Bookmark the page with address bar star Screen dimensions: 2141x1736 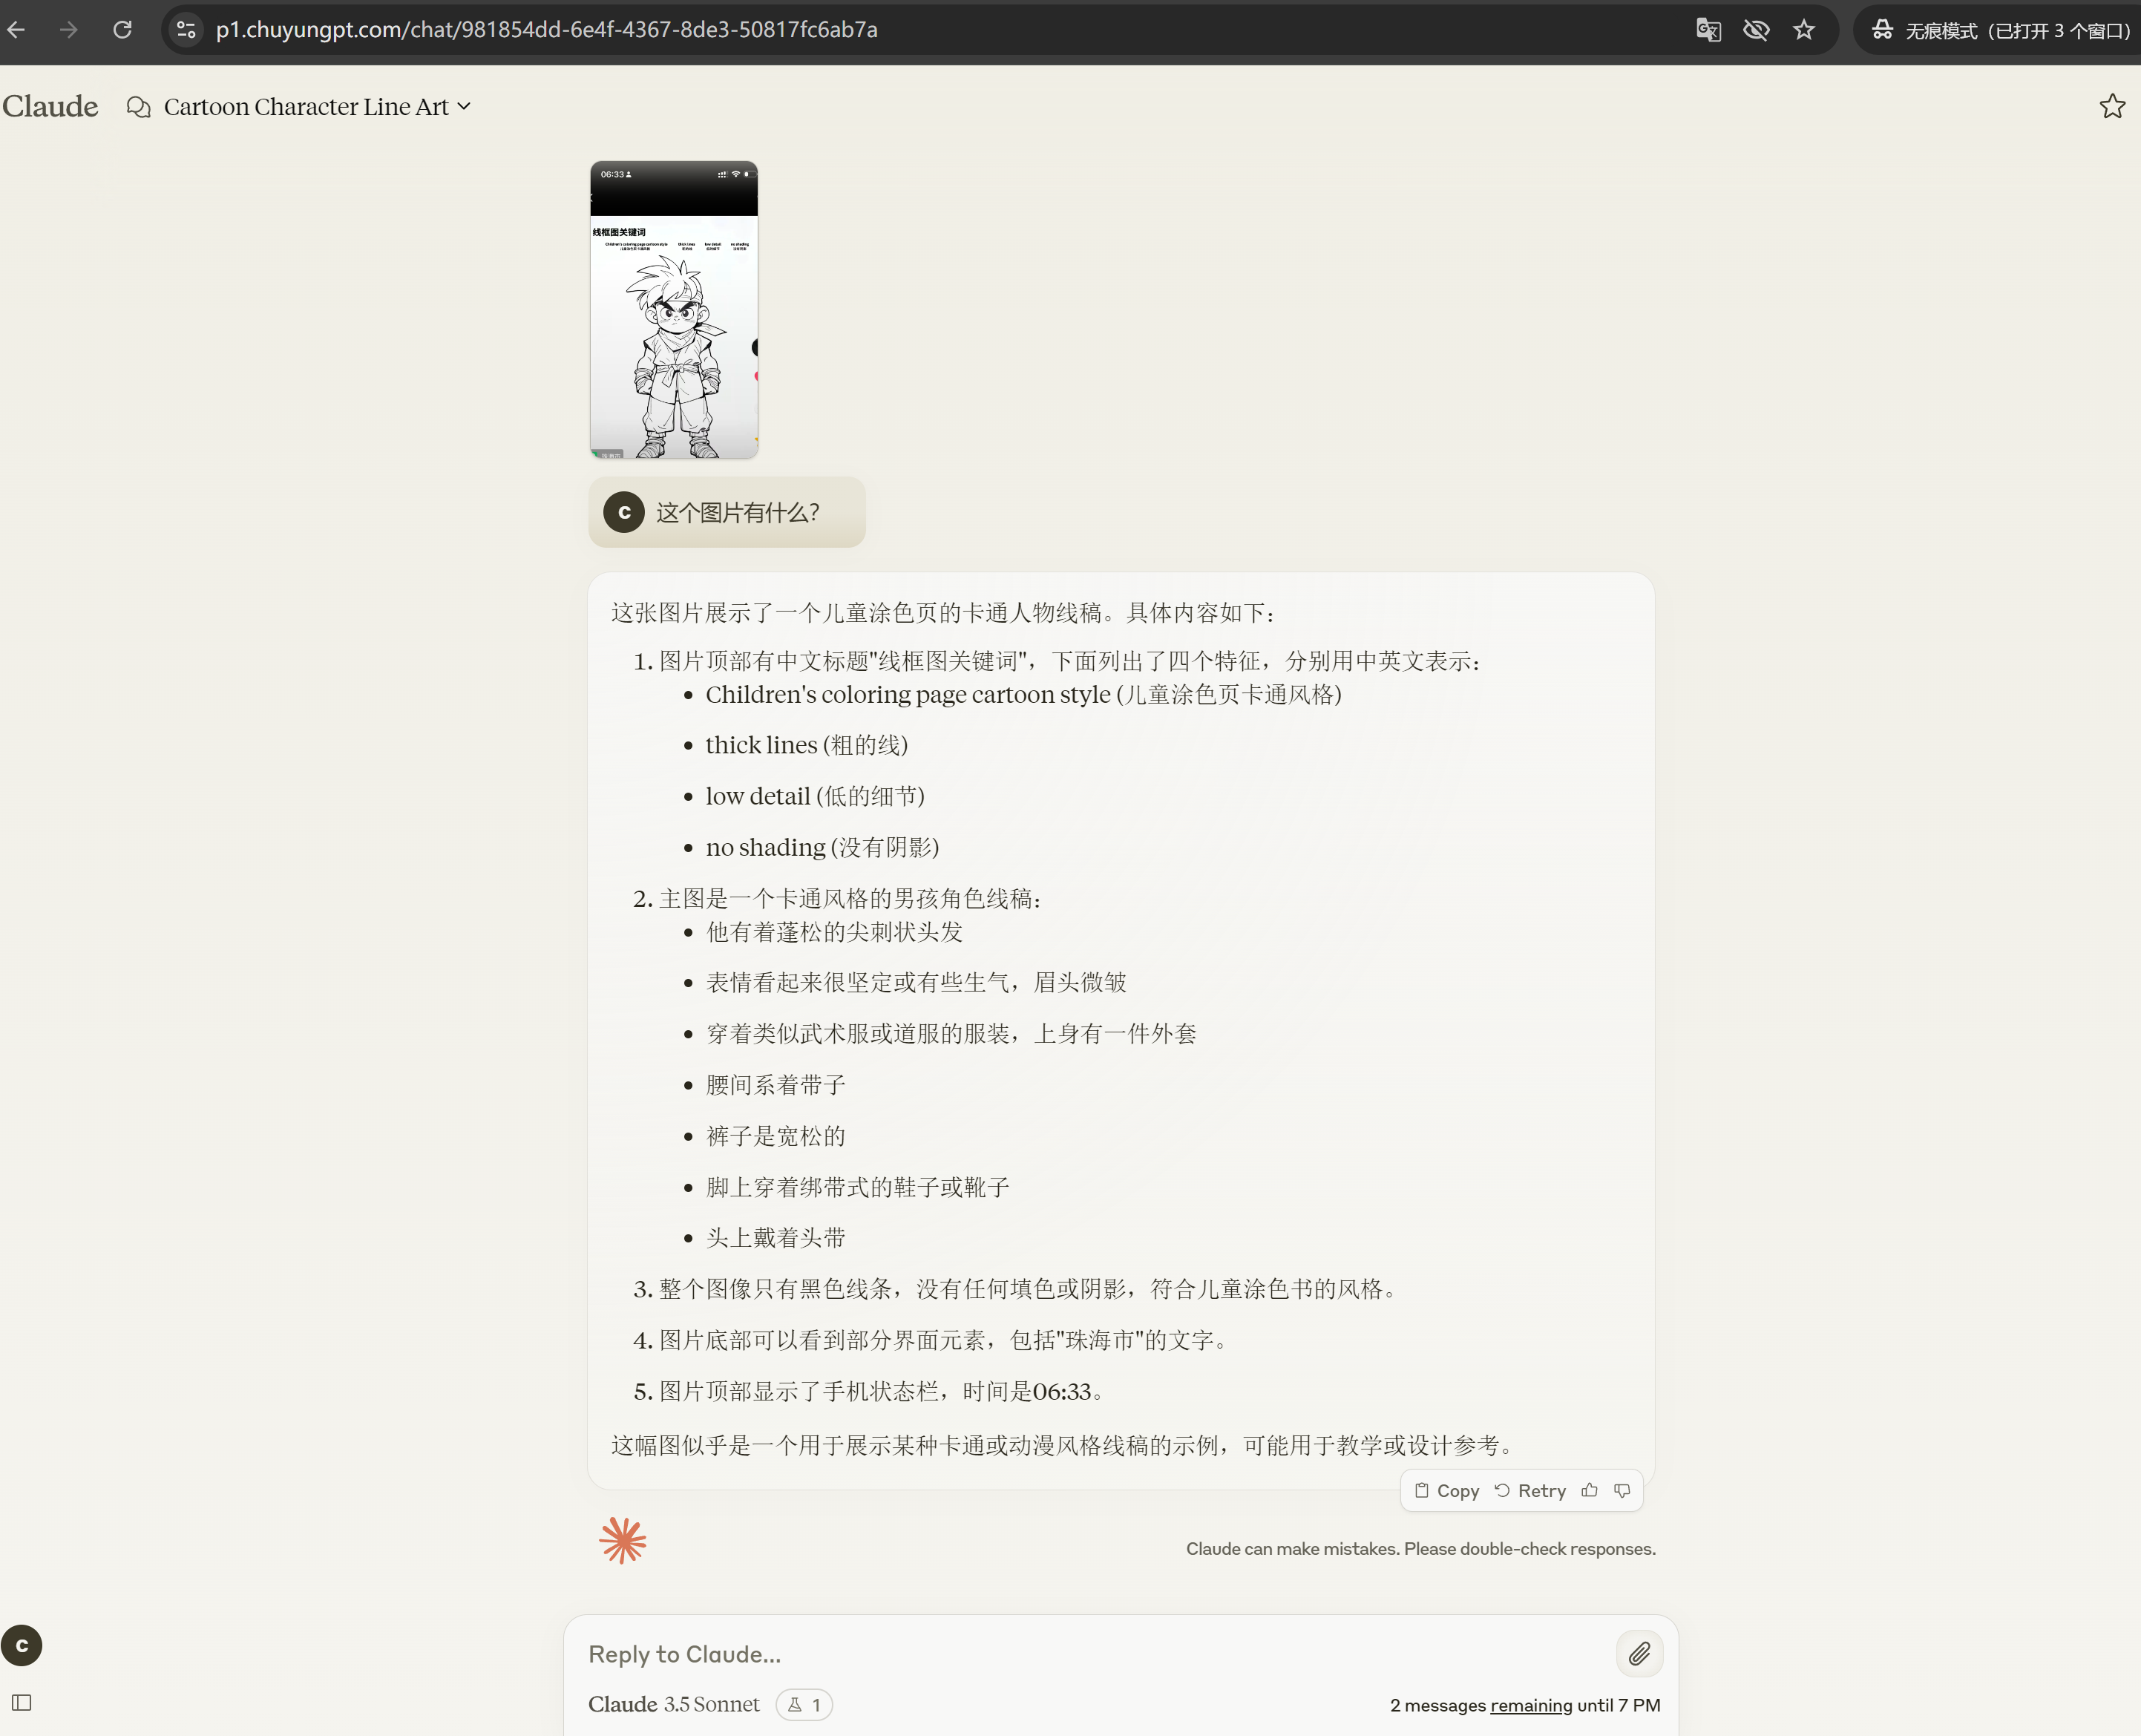coord(1803,30)
